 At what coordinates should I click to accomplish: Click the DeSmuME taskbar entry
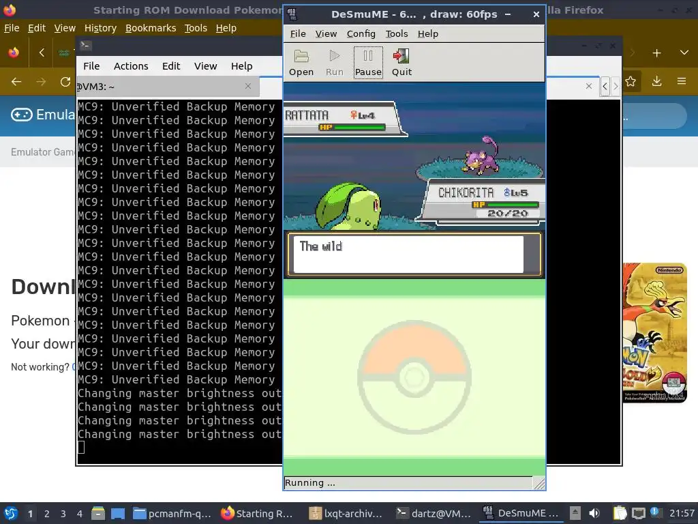pyautogui.click(x=521, y=514)
